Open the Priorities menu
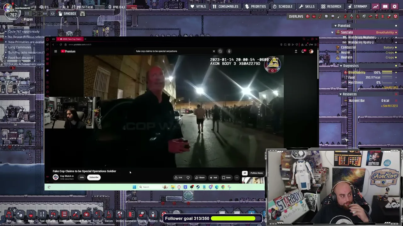Image resolution: width=403 pixels, height=226 pixels. pos(255,6)
